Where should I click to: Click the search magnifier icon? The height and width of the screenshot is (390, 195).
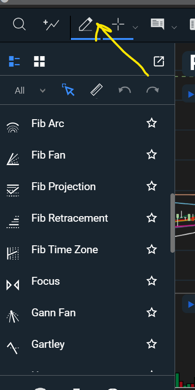point(19,25)
